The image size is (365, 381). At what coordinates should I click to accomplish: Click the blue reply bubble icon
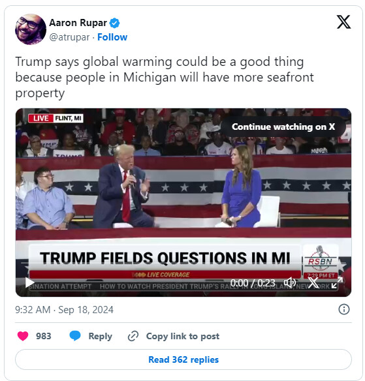(x=75, y=336)
